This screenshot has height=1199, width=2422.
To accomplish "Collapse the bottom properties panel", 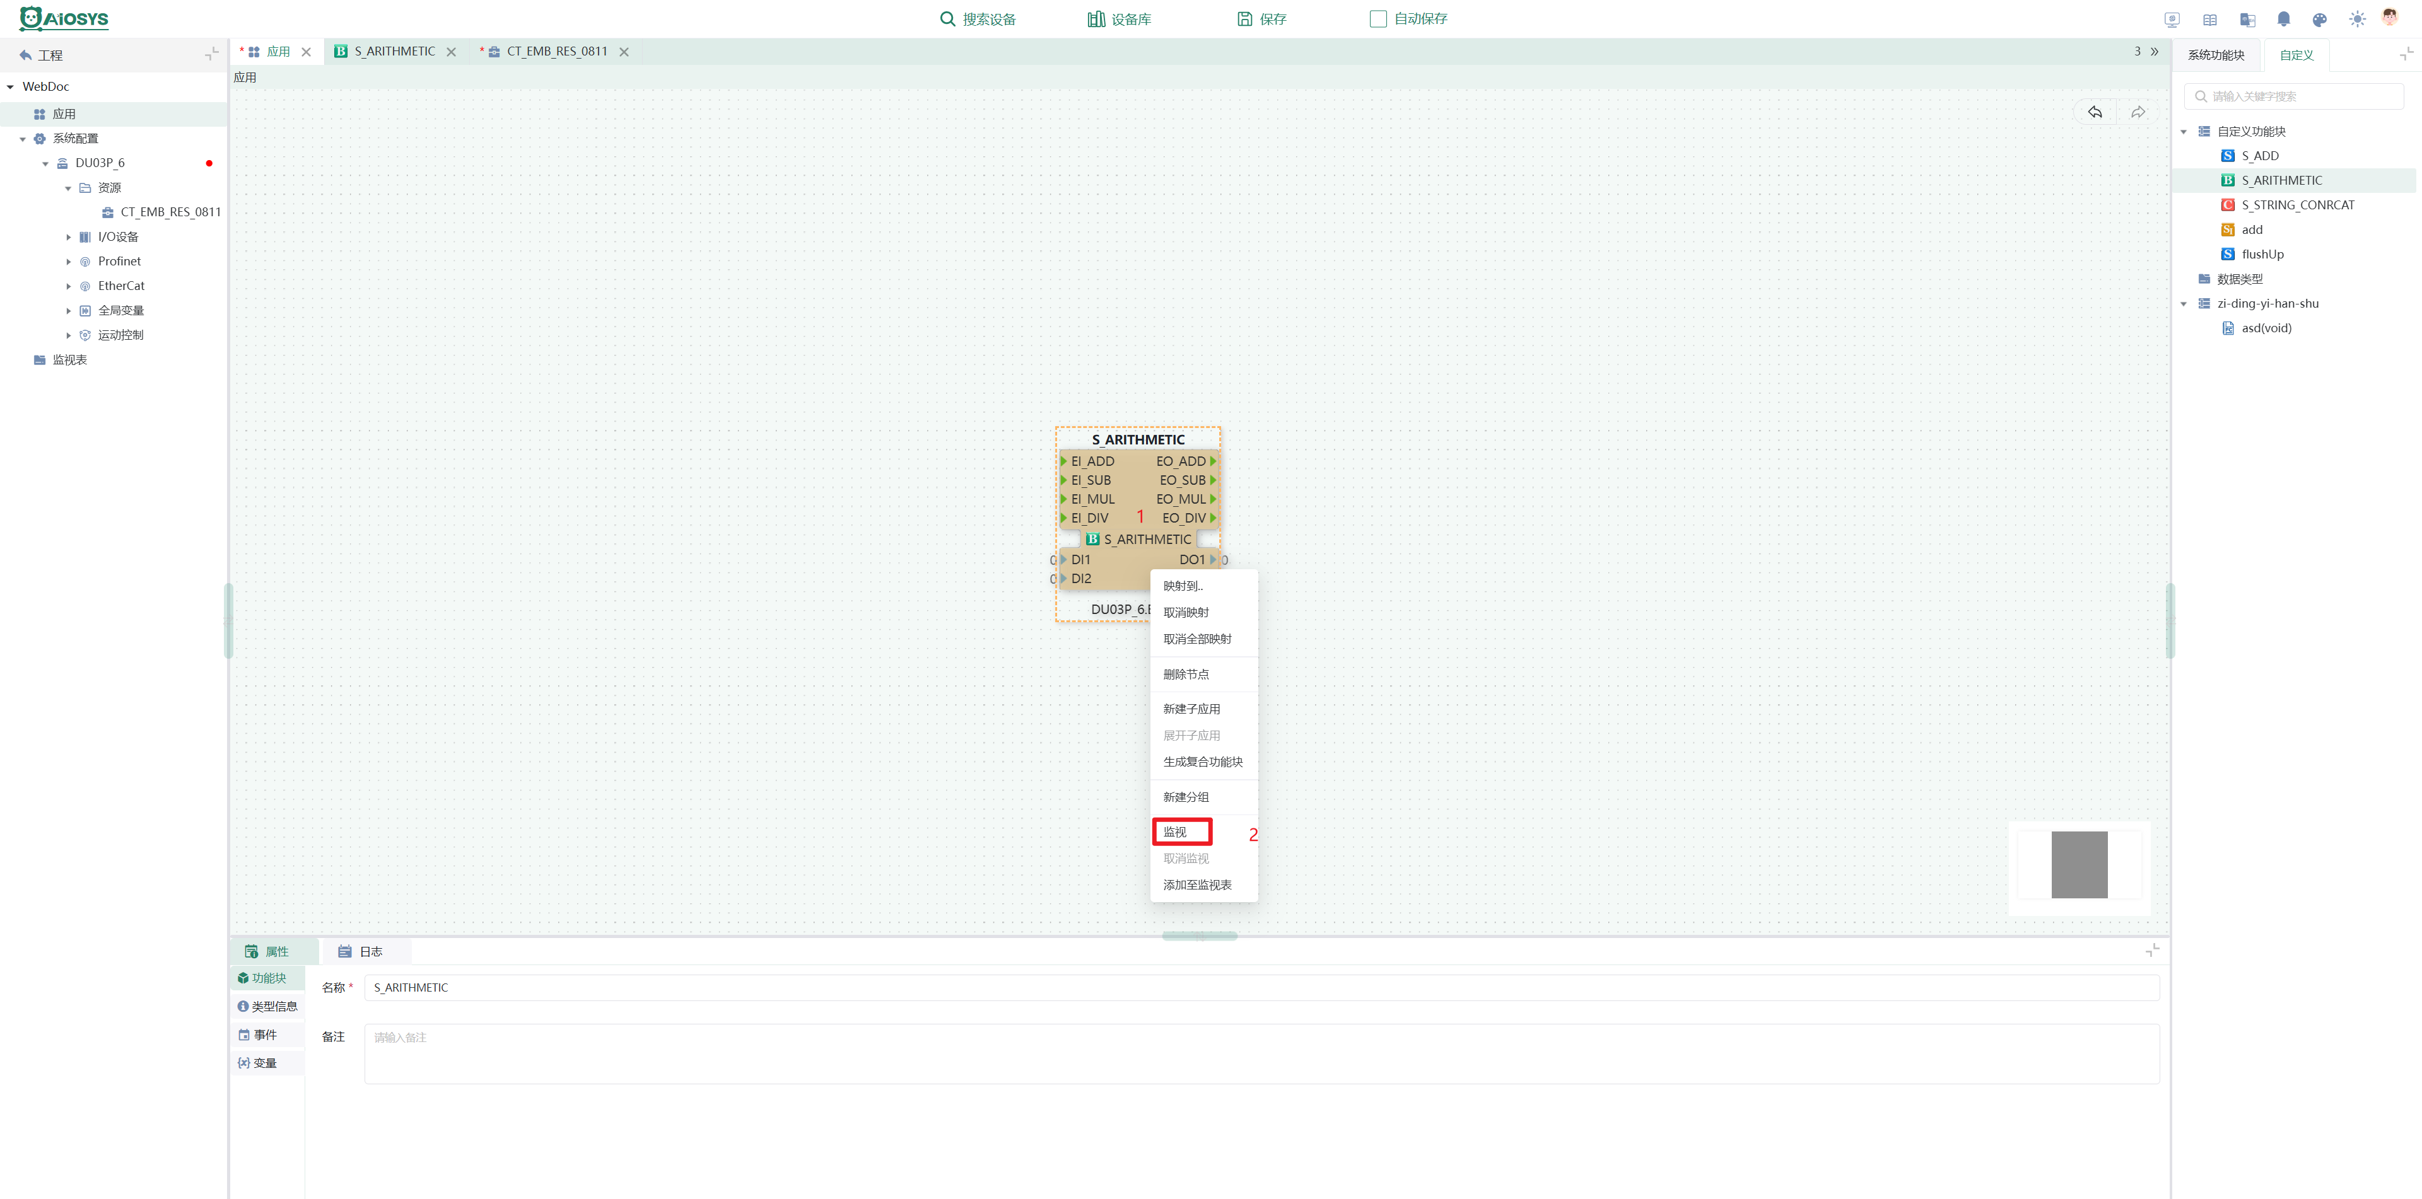I will (2152, 951).
